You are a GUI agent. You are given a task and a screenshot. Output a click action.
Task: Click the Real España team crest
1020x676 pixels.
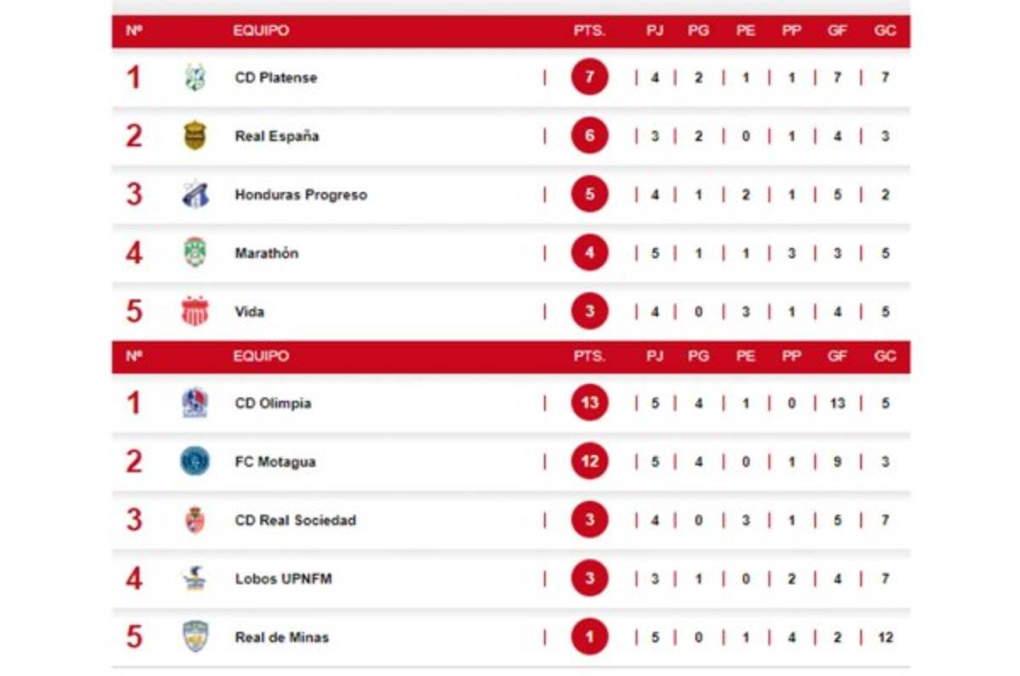coord(195,136)
